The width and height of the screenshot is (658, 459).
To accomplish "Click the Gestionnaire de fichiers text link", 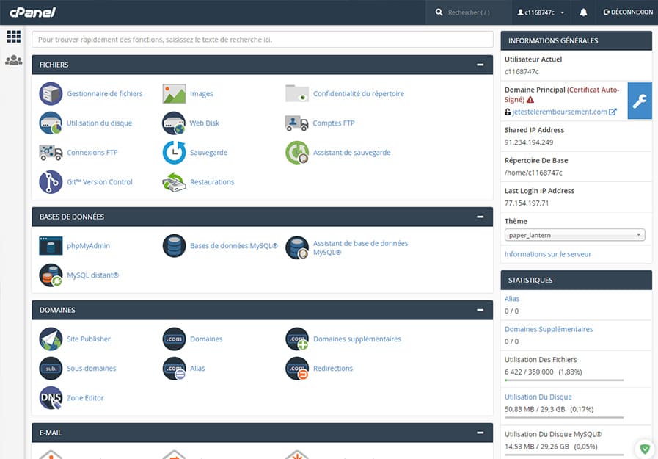I will coord(104,94).
